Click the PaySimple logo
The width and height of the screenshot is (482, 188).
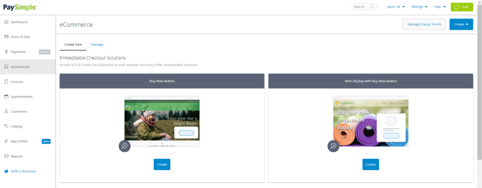tap(20, 7)
